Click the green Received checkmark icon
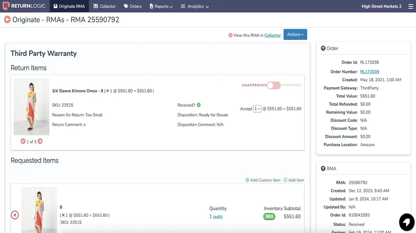The height and width of the screenshot is (233, 416). pyautogui.click(x=199, y=105)
